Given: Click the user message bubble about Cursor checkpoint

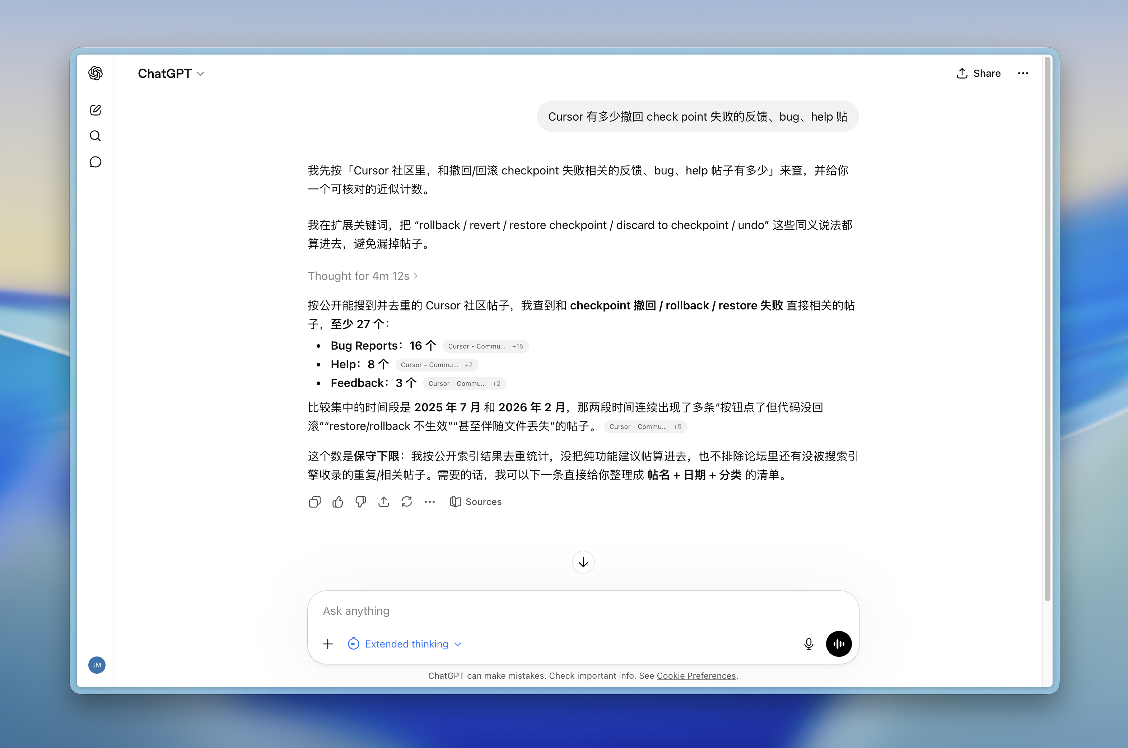Looking at the screenshot, I should coord(698,116).
